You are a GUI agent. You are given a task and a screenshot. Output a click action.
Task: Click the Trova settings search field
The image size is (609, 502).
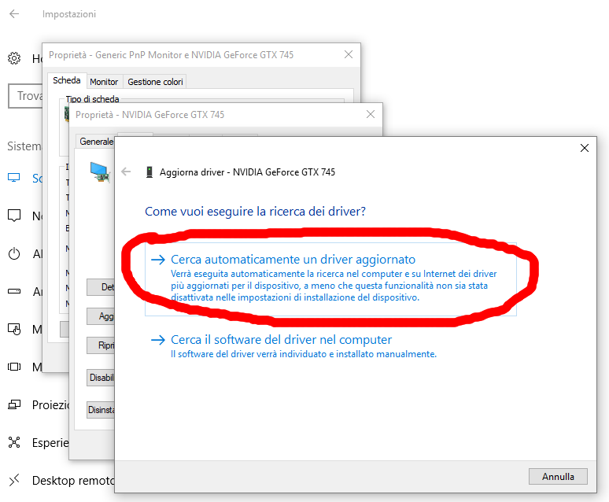coord(24,96)
